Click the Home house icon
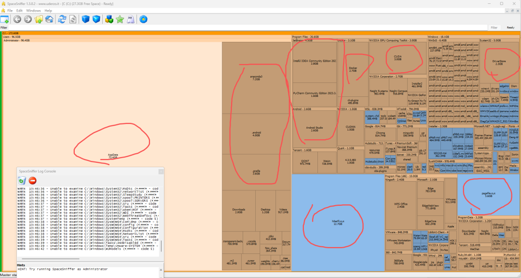 (49, 19)
